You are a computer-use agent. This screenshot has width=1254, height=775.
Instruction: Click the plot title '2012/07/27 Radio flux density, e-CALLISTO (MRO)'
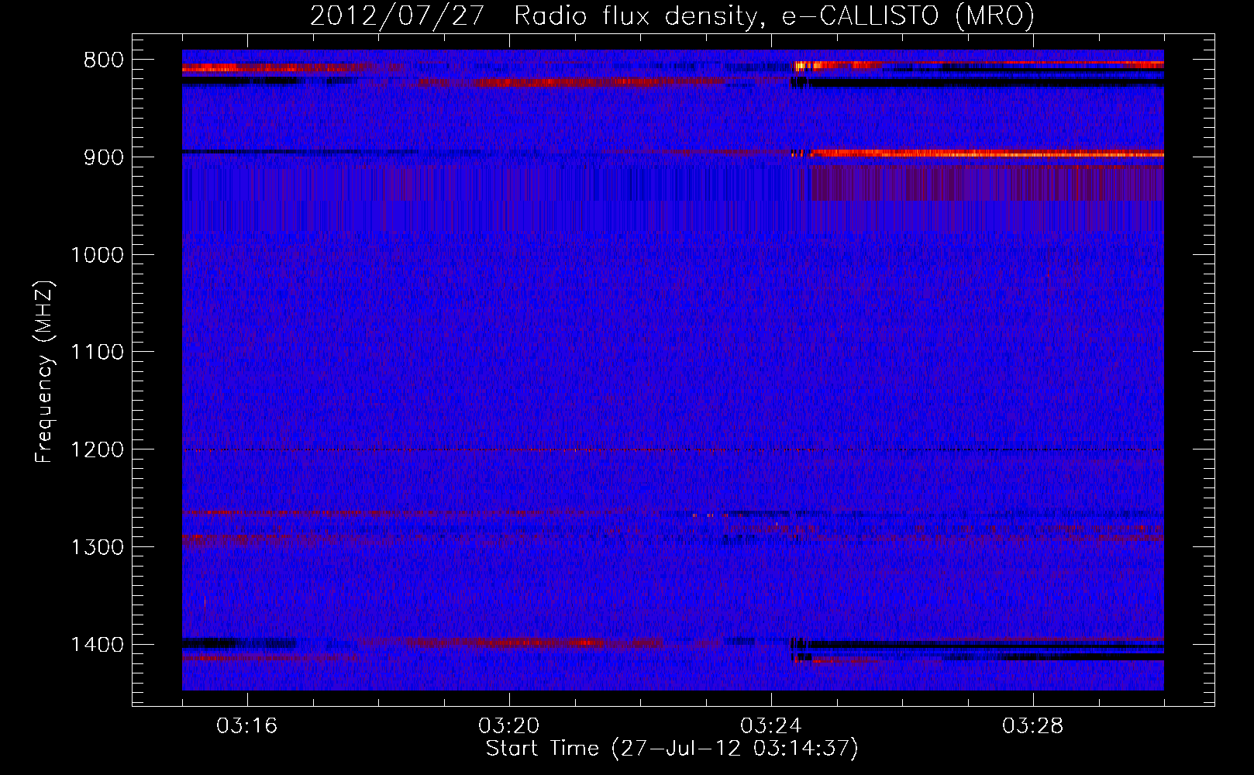pos(672,16)
